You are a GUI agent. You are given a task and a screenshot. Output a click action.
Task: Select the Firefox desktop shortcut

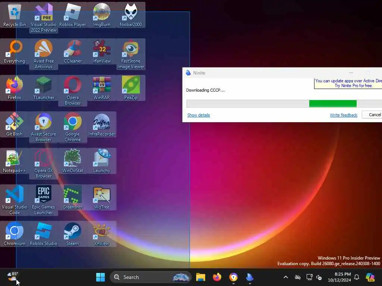[15, 88]
